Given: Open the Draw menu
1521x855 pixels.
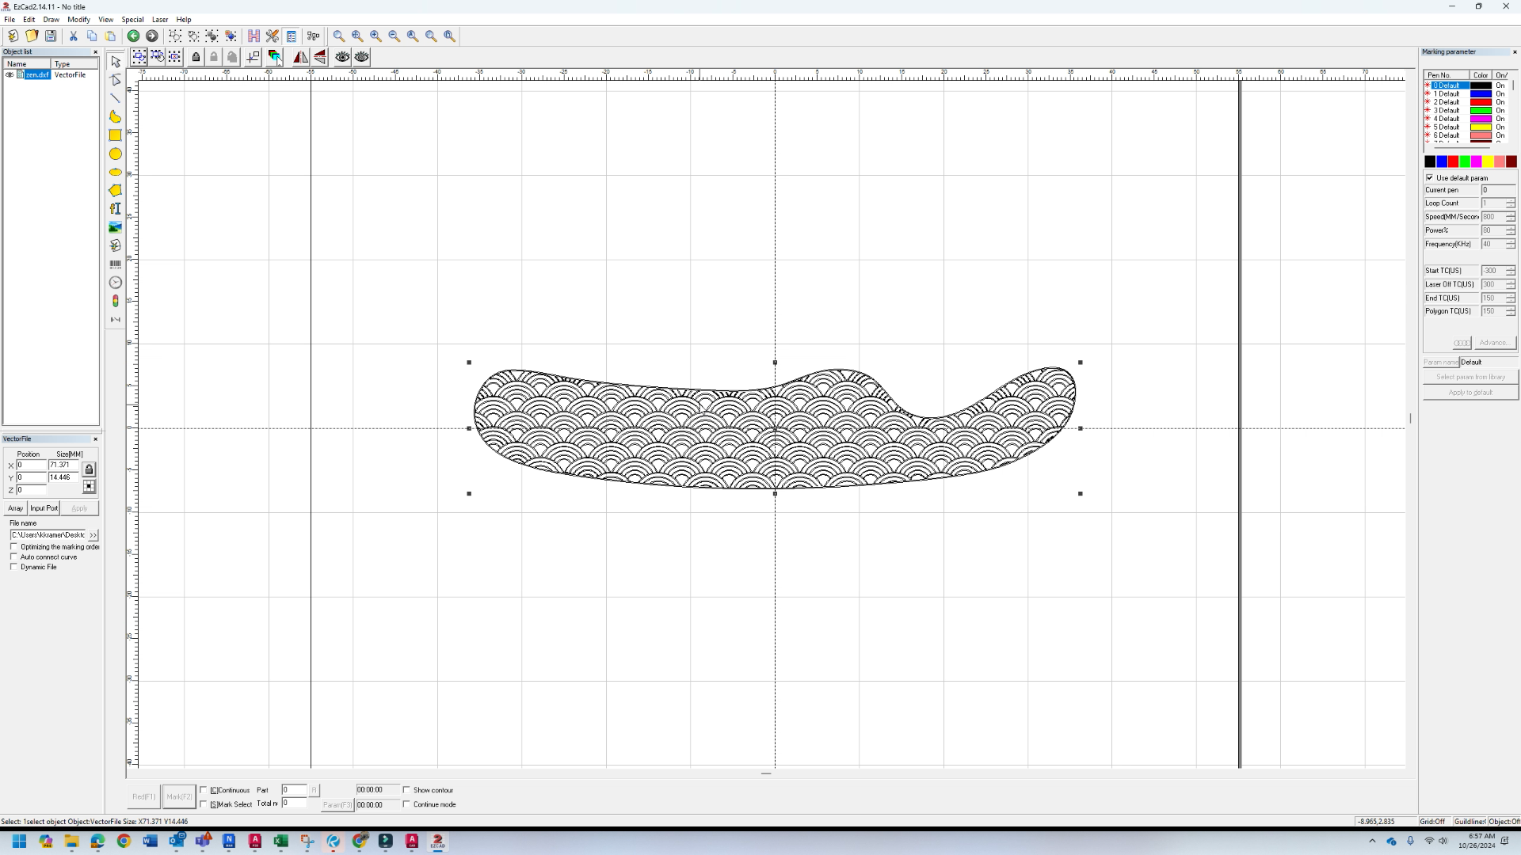Looking at the screenshot, I should (x=51, y=19).
